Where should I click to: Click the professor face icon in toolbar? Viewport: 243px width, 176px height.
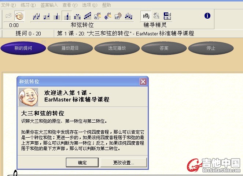(x=19, y=16)
